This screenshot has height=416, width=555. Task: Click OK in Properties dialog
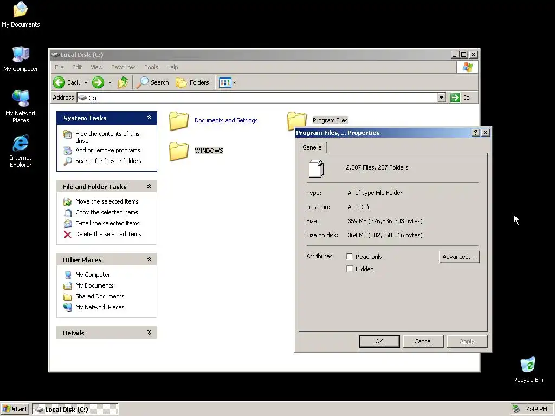[379, 341]
